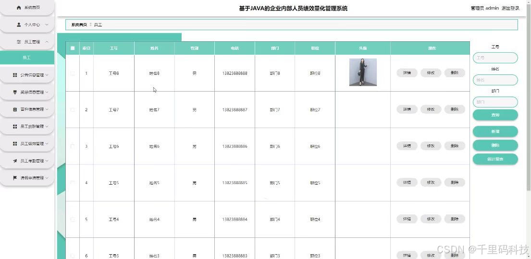Click 删除 for row 工号4
Screen dimensions: 531x259
point(455,219)
